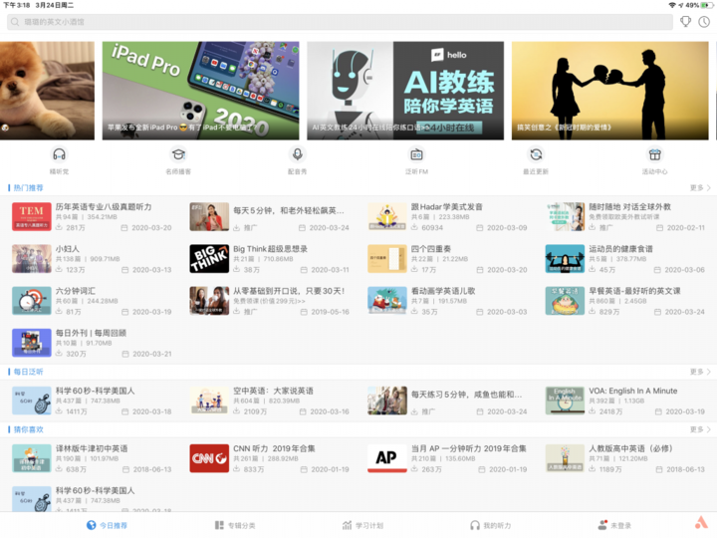
Task: Open the couple silhouette banner
Action: 610,91
